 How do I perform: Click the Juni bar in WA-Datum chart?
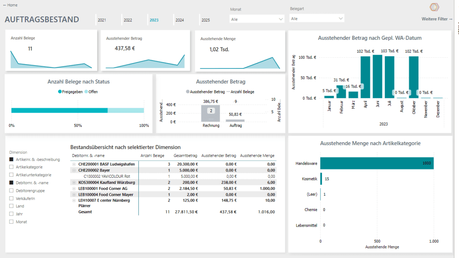378,77
